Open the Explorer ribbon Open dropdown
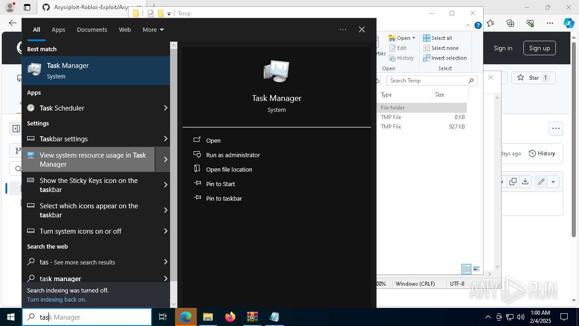The image size is (579, 326). pyautogui.click(x=402, y=38)
